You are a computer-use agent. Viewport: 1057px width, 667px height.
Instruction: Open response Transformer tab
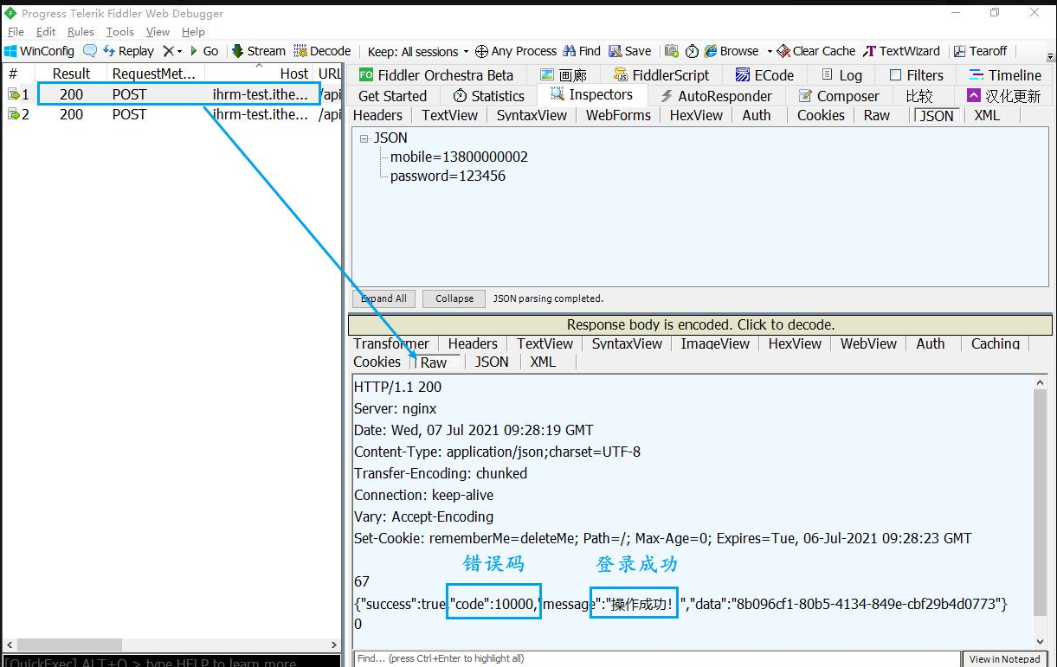(391, 343)
